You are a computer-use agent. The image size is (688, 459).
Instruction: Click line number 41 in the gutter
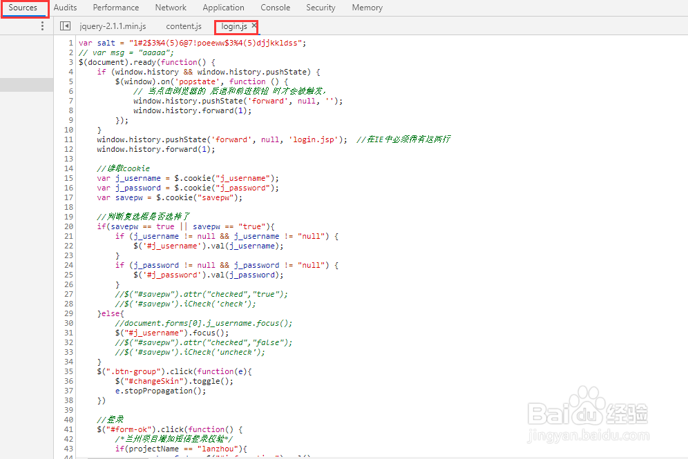tap(69, 429)
